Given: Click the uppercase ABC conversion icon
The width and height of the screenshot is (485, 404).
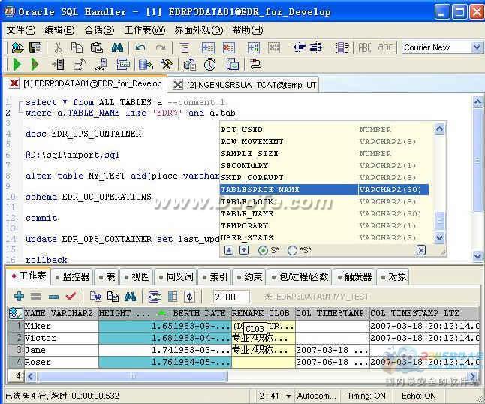Looking at the screenshot, I should [x=365, y=47].
